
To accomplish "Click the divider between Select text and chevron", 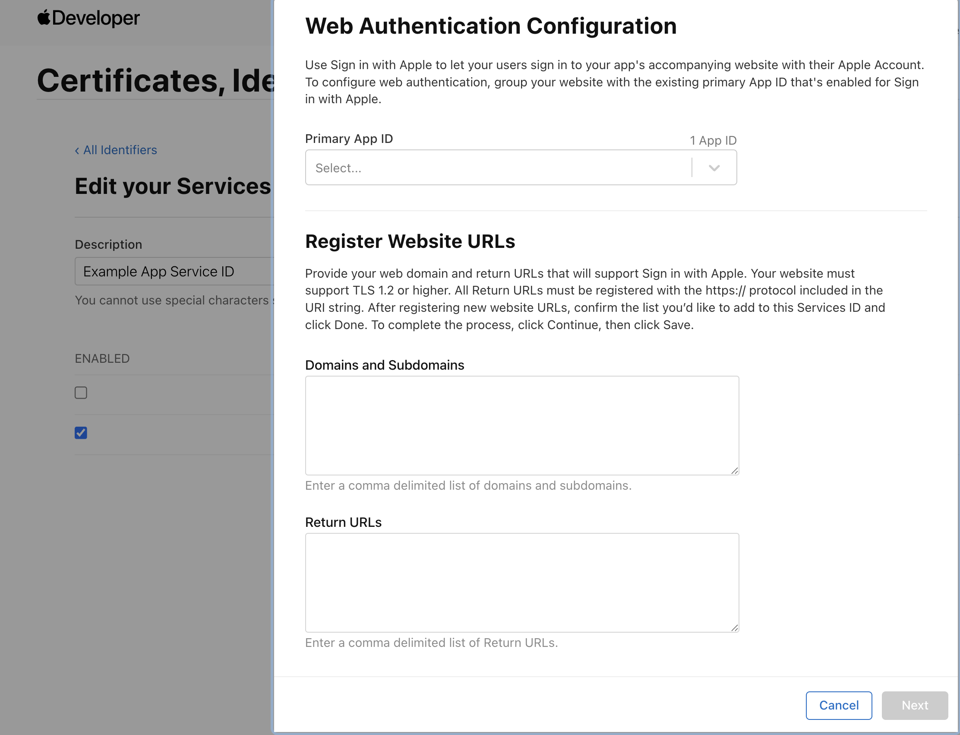I will pyautogui.click(x=692, y=168).
